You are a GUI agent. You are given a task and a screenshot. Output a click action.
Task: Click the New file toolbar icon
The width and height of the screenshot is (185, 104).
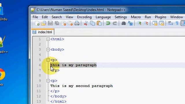click(37, 23)
